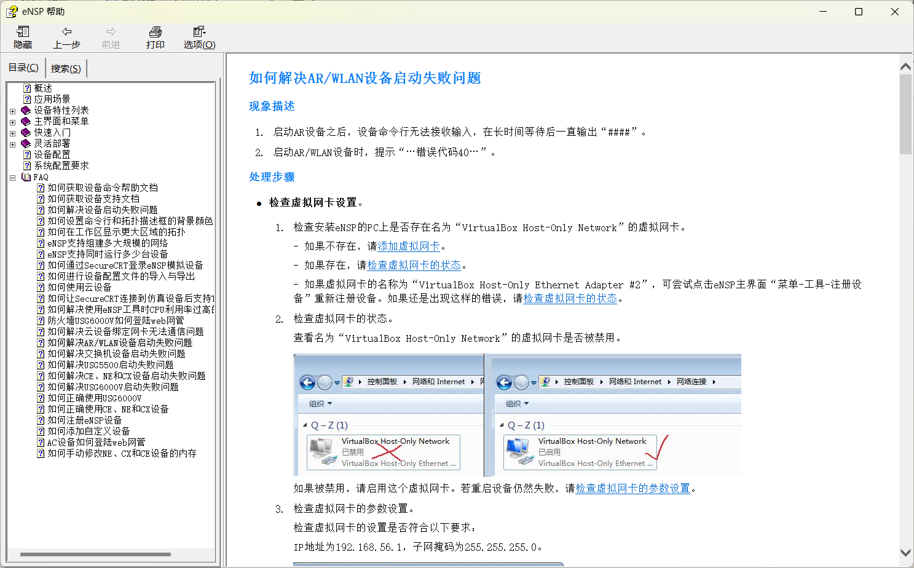Follow the 检查虚拟网卡的状态 link after 如果存在
Viewport: 914px width, 568px height.
click(x=414, y=265)
